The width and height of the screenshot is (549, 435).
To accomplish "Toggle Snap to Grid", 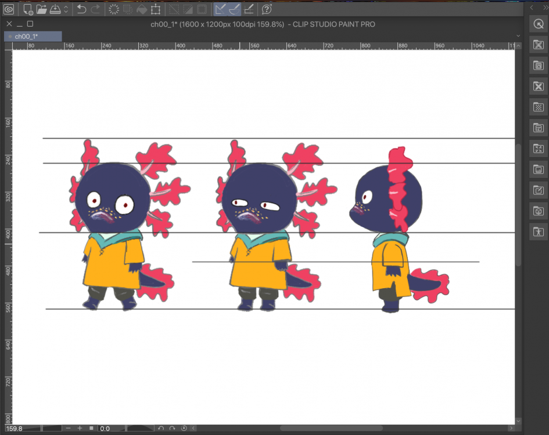I will 249,9.
